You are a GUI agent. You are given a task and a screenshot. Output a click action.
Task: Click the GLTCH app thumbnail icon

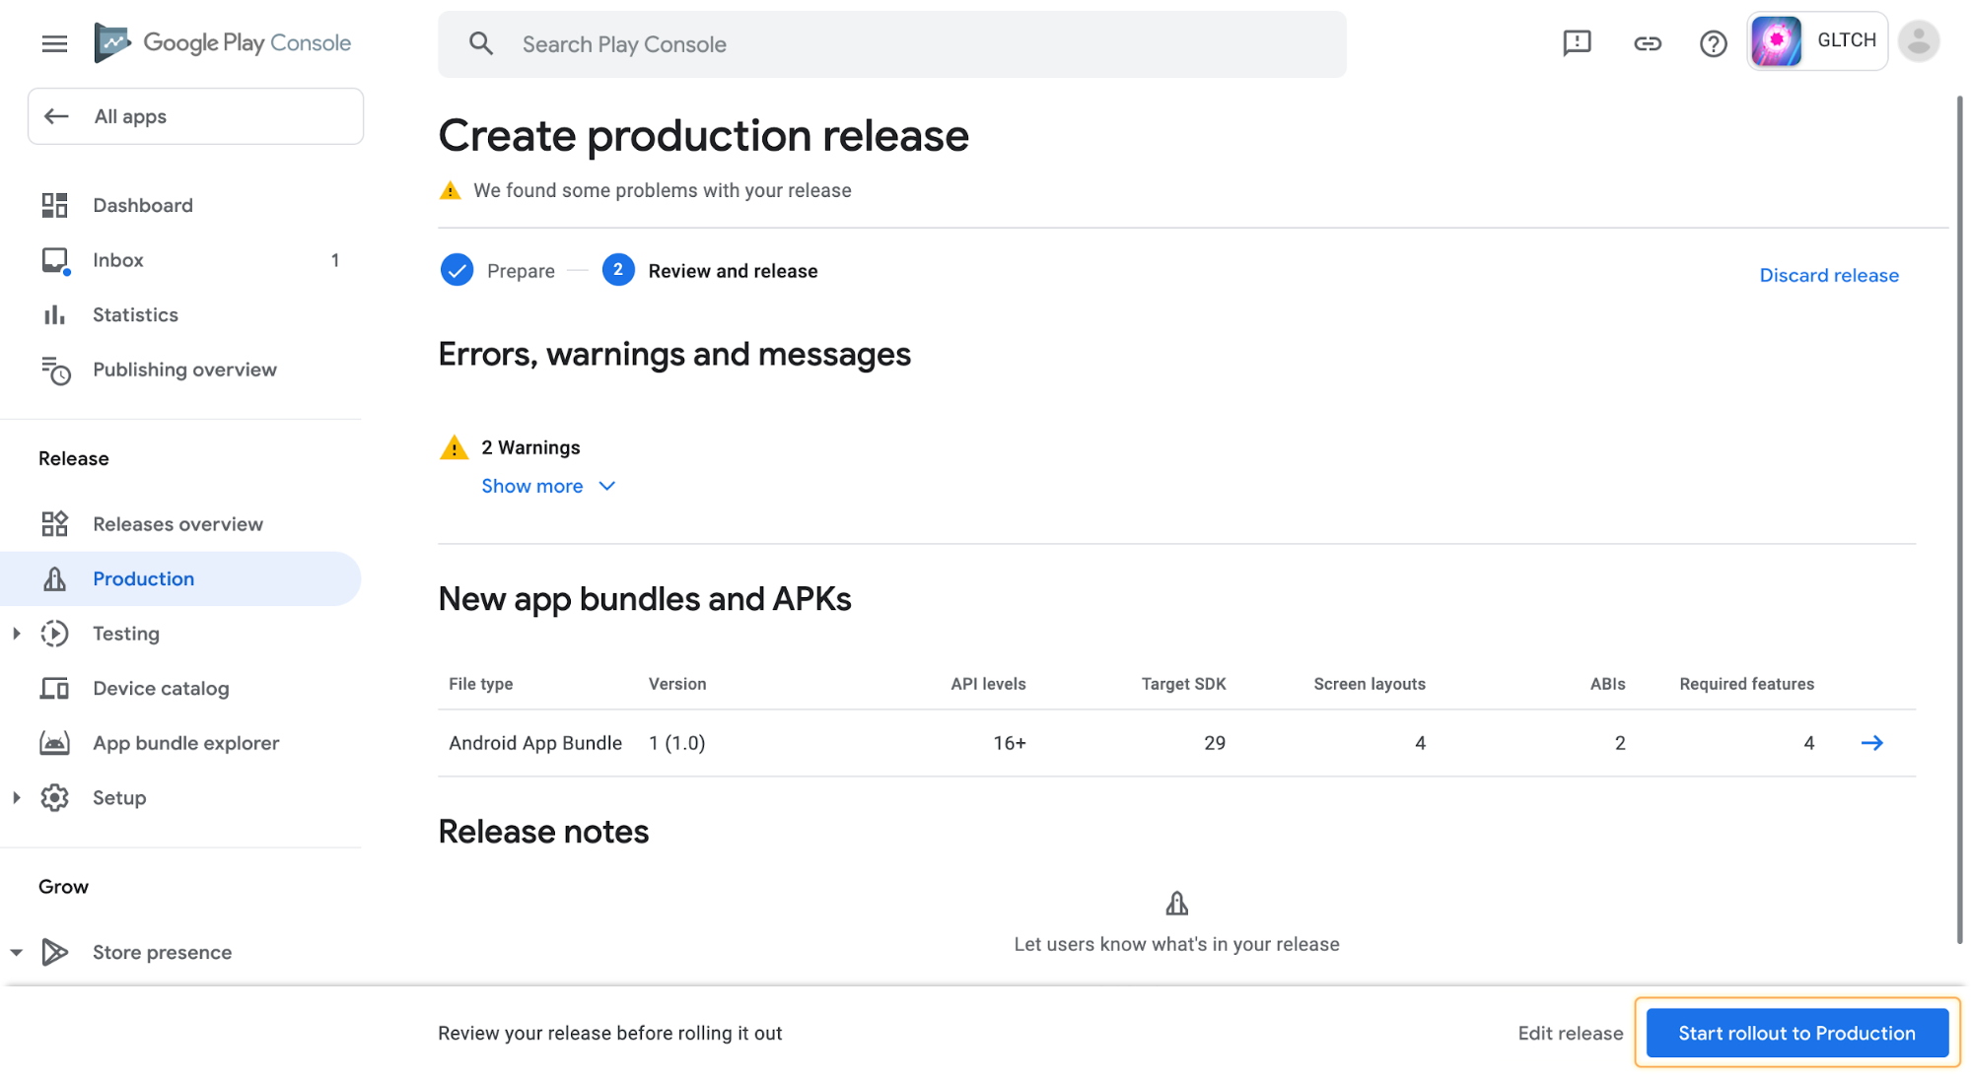[1776, 41]
